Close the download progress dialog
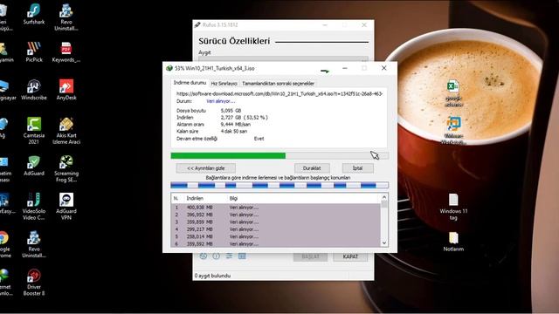Viewport: 559px width, 314px height. (x=384, y=68)
